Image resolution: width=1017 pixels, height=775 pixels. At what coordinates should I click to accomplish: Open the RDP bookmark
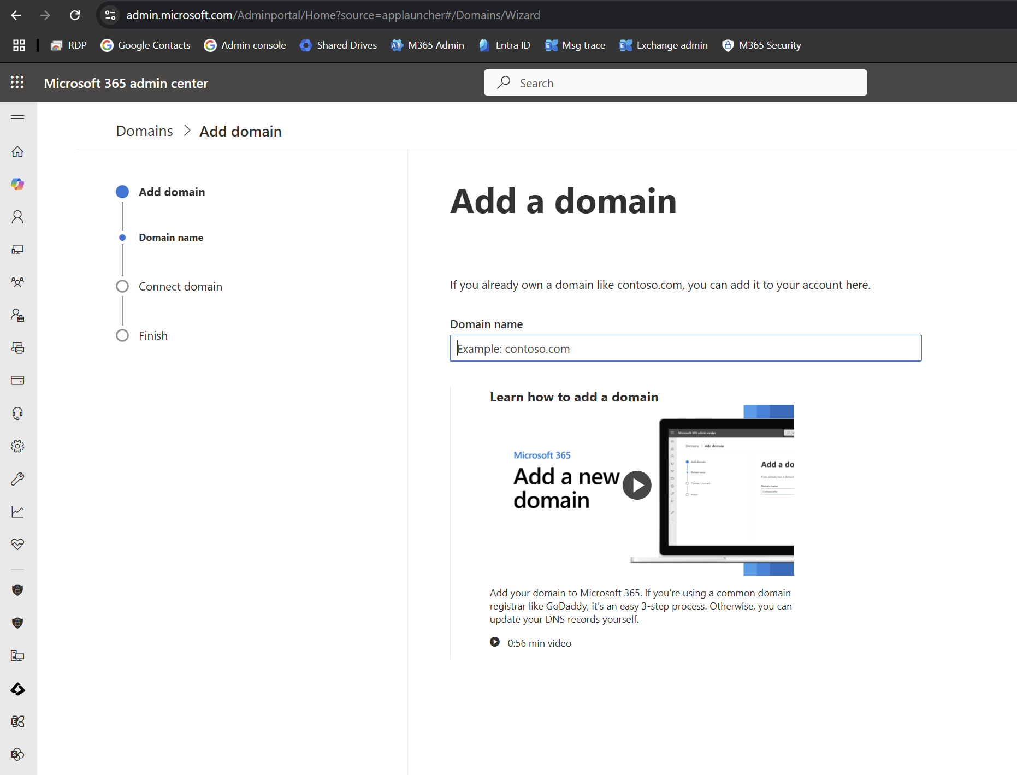click(x=68, y=45)
